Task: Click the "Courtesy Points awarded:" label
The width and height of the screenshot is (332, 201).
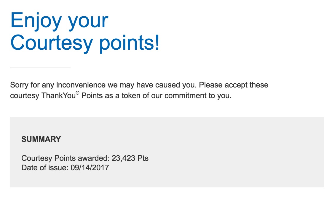Action: (x=66, y=158)
